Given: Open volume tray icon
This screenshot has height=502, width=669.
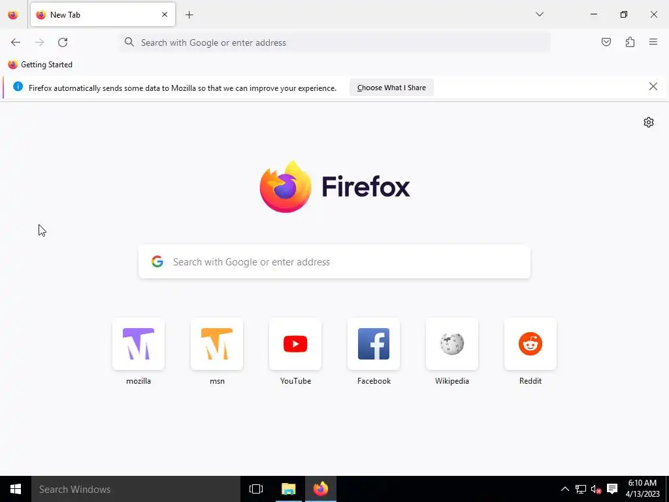Looking at the screenshot, I should (x=596, y=489).
